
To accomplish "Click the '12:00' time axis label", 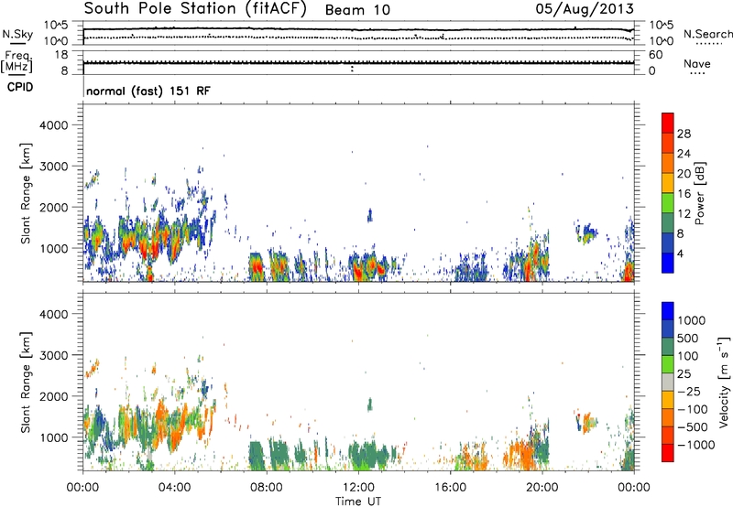I will point(358,488).
